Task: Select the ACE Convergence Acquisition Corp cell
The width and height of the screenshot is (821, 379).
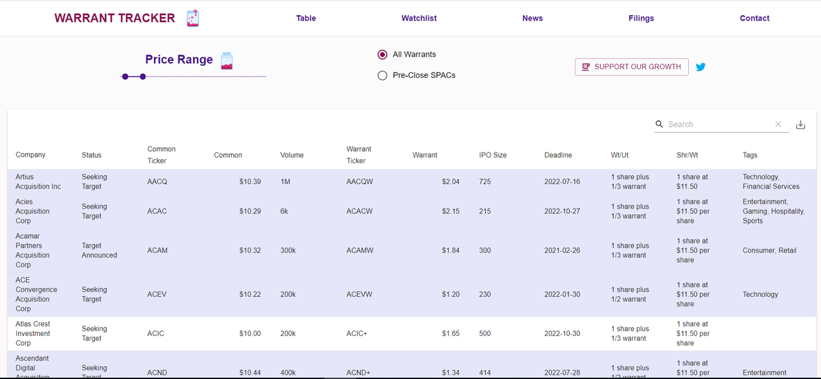Action: coord(36,294)
